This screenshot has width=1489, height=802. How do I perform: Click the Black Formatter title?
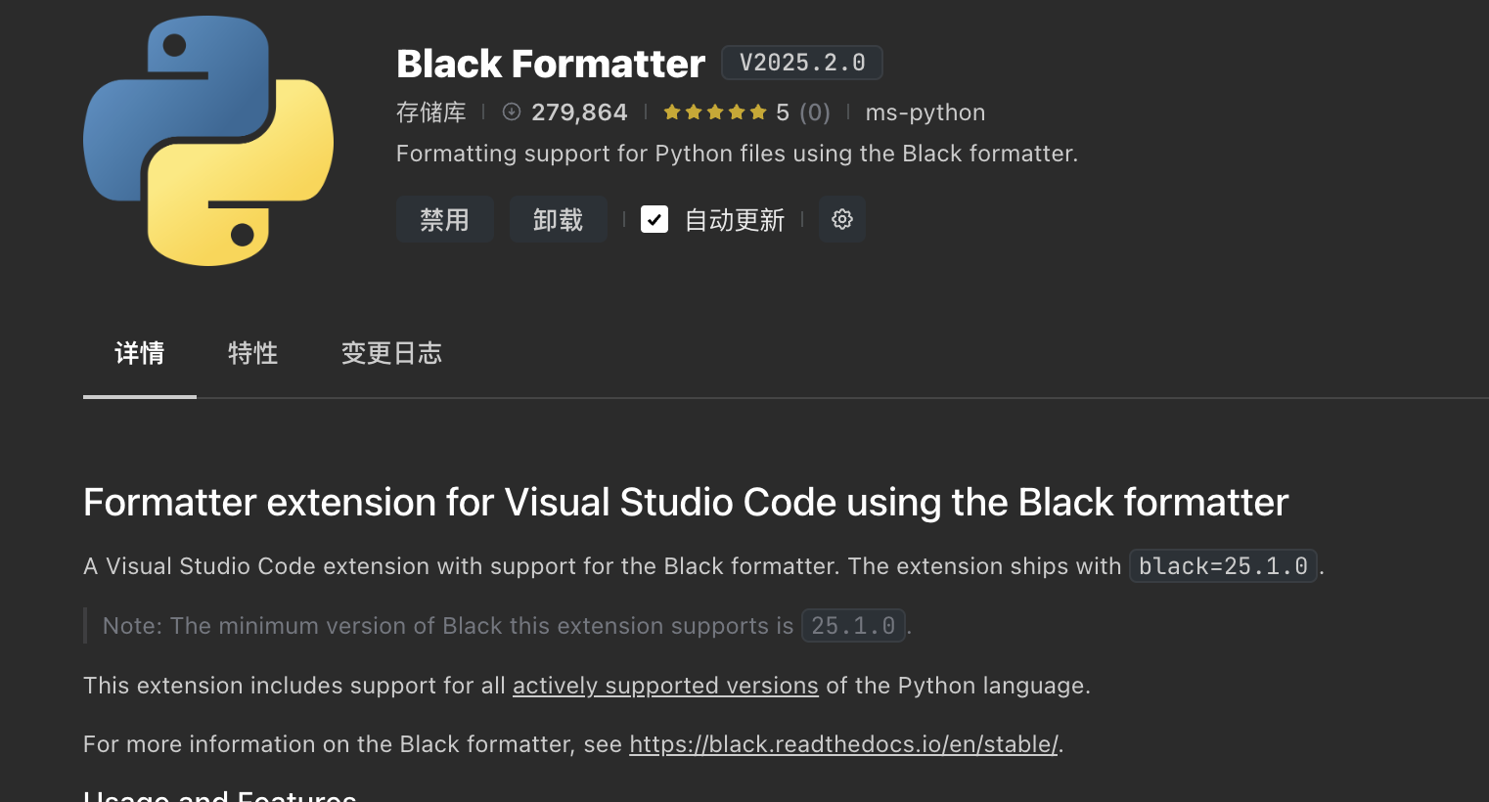click(551, 64)
